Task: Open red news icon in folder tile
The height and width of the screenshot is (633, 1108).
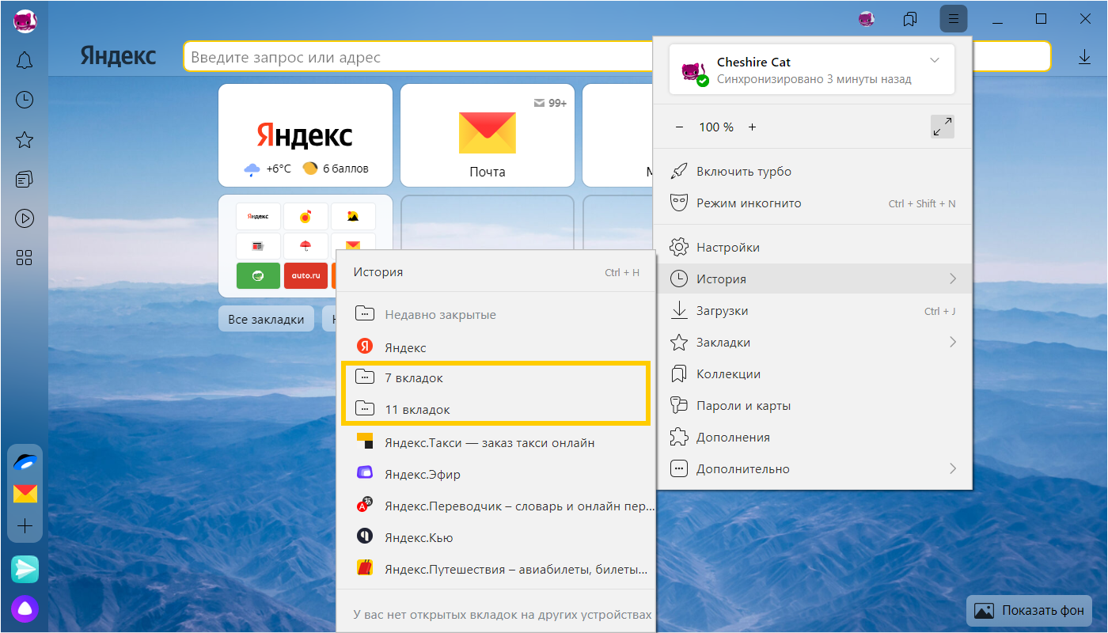Action: click(x=258, y=246)
